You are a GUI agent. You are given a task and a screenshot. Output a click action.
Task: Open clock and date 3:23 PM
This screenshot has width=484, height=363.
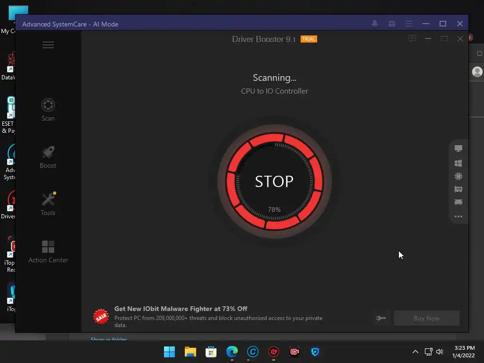463,352
